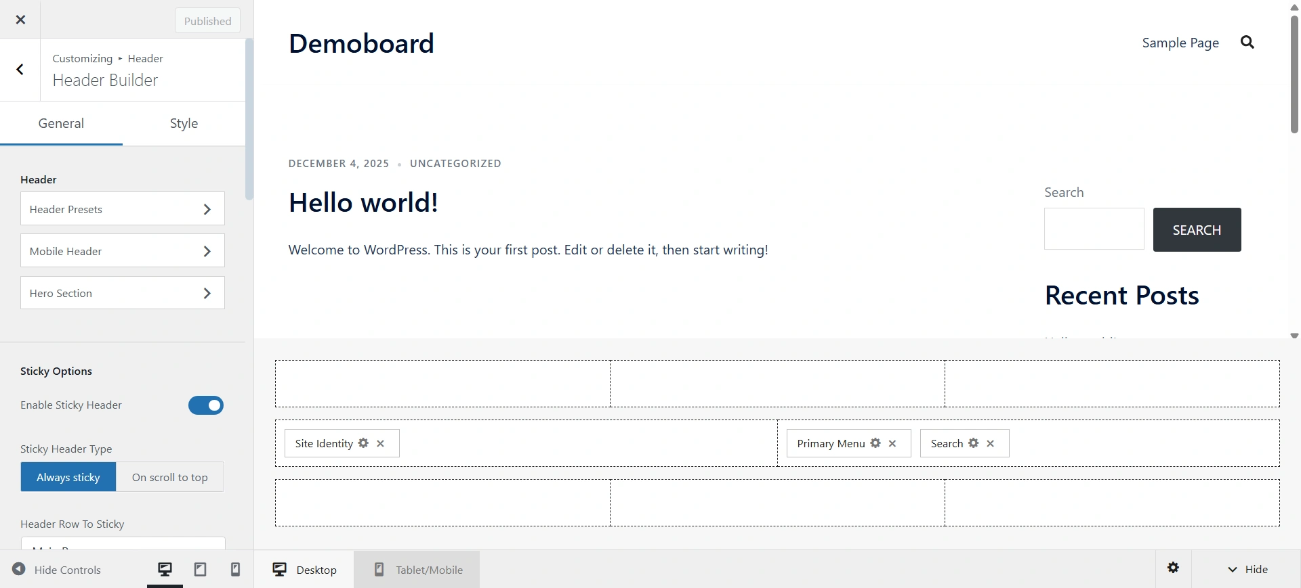Remove the Site Identity element
This screenshot has height=588, width=1301.
pyautogui.click(x=381, y=444)
